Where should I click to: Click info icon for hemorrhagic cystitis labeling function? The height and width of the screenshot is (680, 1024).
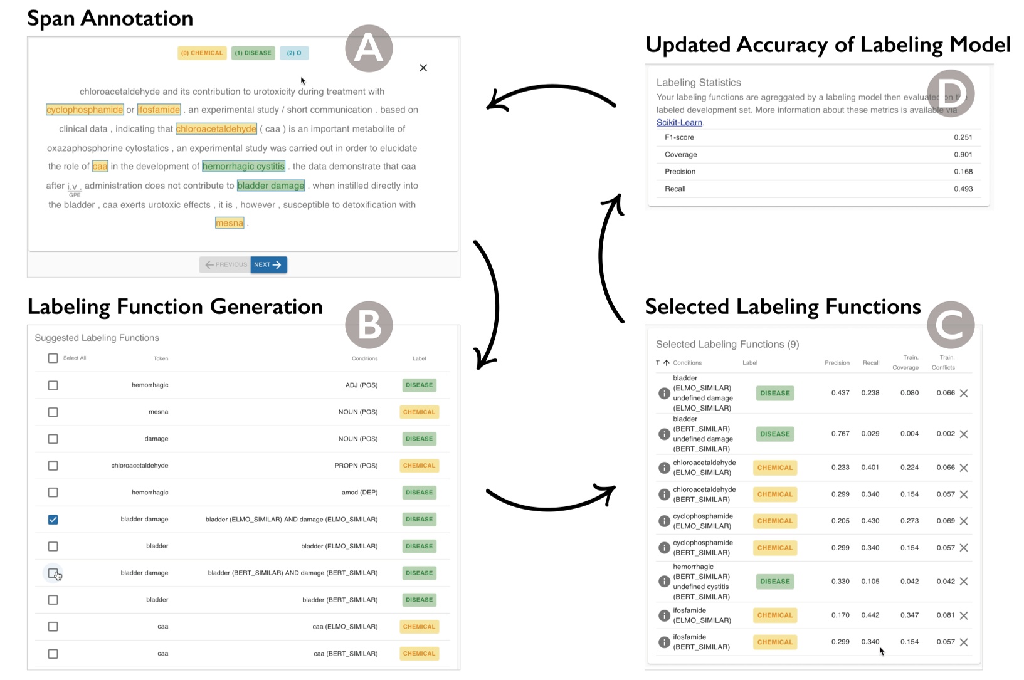664,582
